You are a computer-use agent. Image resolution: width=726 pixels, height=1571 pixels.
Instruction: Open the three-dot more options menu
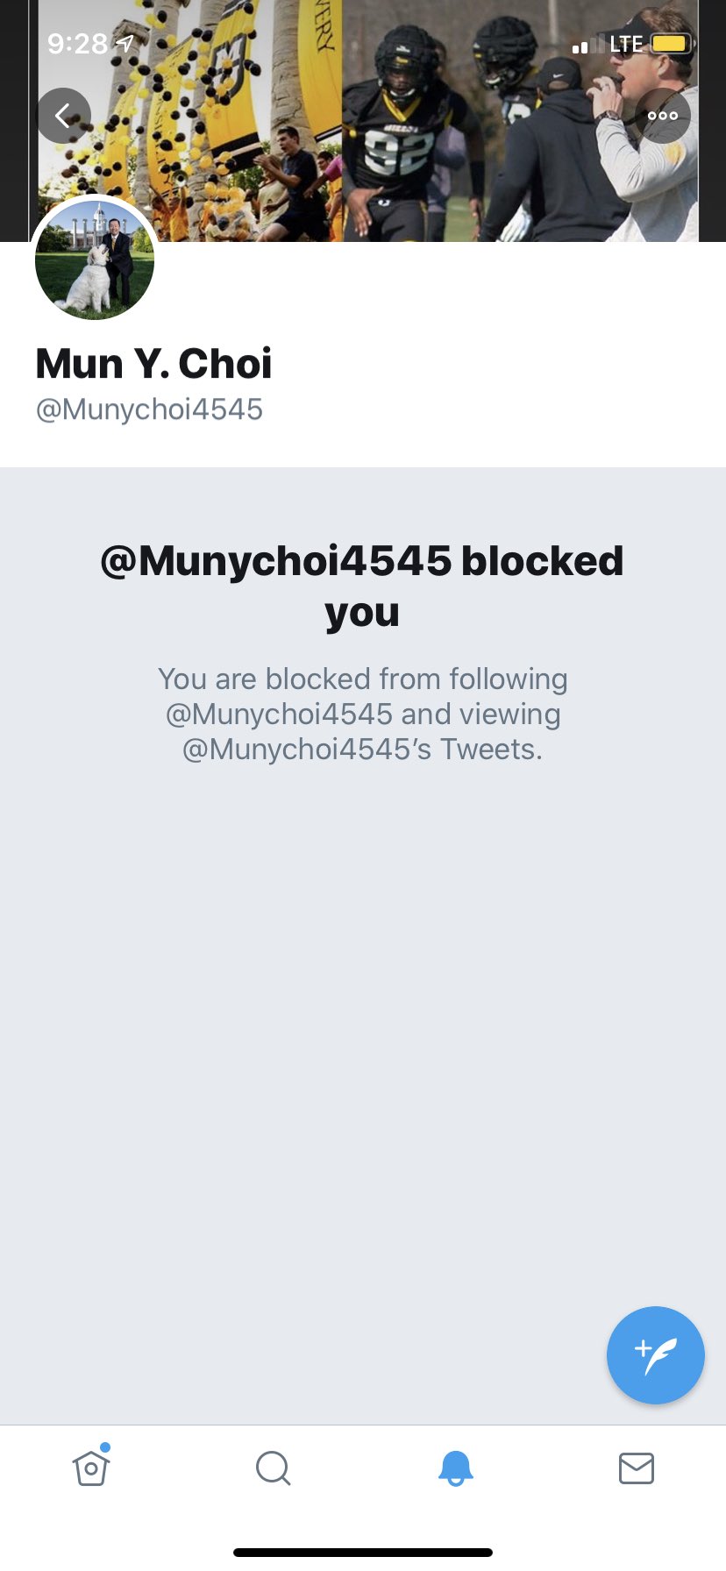point(663,116)
